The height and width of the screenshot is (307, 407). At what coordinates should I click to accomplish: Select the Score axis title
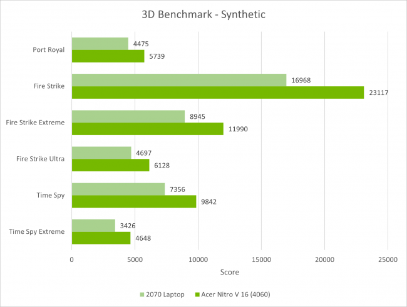click(x=229, y=272)
